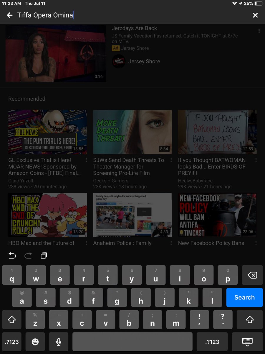This screenshot has width=265, height=354.
Task: Tap the 11:23 AM clock
Action: 11,4
